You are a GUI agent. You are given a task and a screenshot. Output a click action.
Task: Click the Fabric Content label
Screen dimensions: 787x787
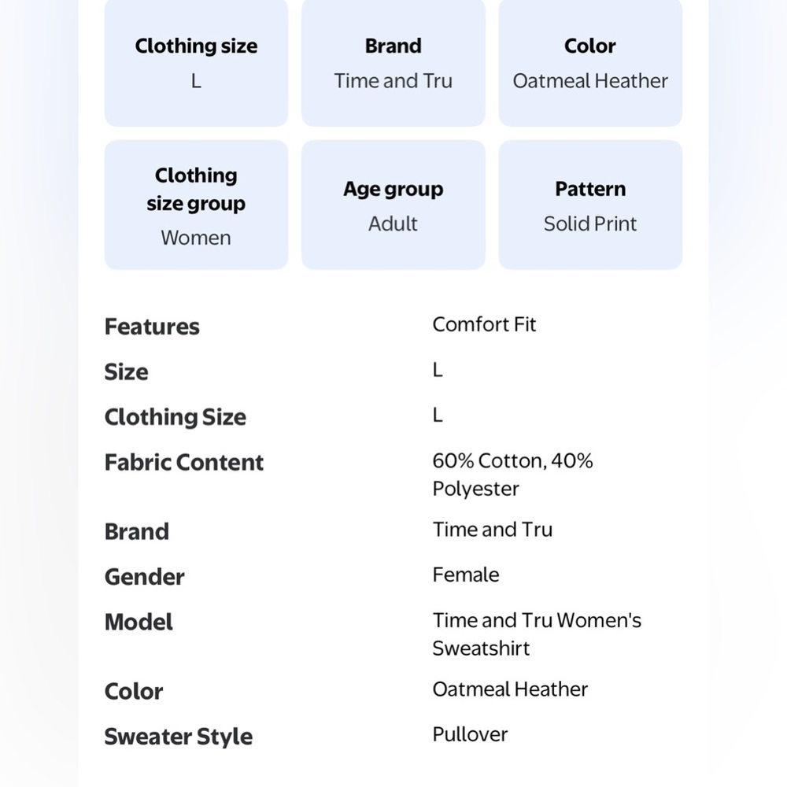point(183,462)
